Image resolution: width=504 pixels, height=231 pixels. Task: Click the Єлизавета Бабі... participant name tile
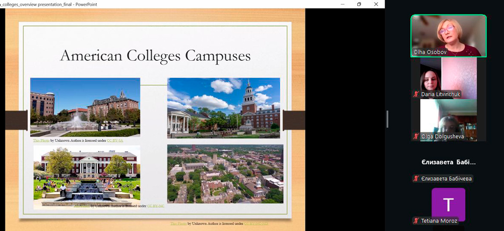click(448, 162)
